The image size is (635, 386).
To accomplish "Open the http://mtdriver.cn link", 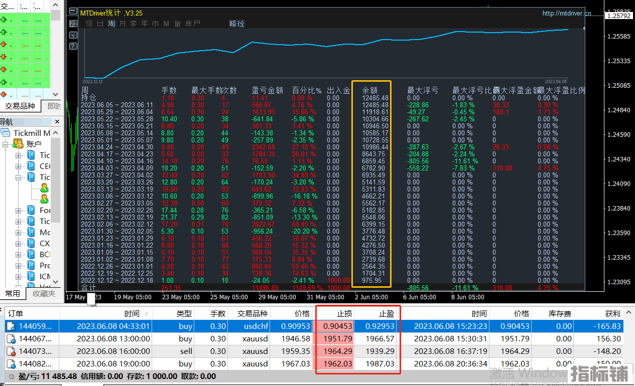I will tap(567, 14).
